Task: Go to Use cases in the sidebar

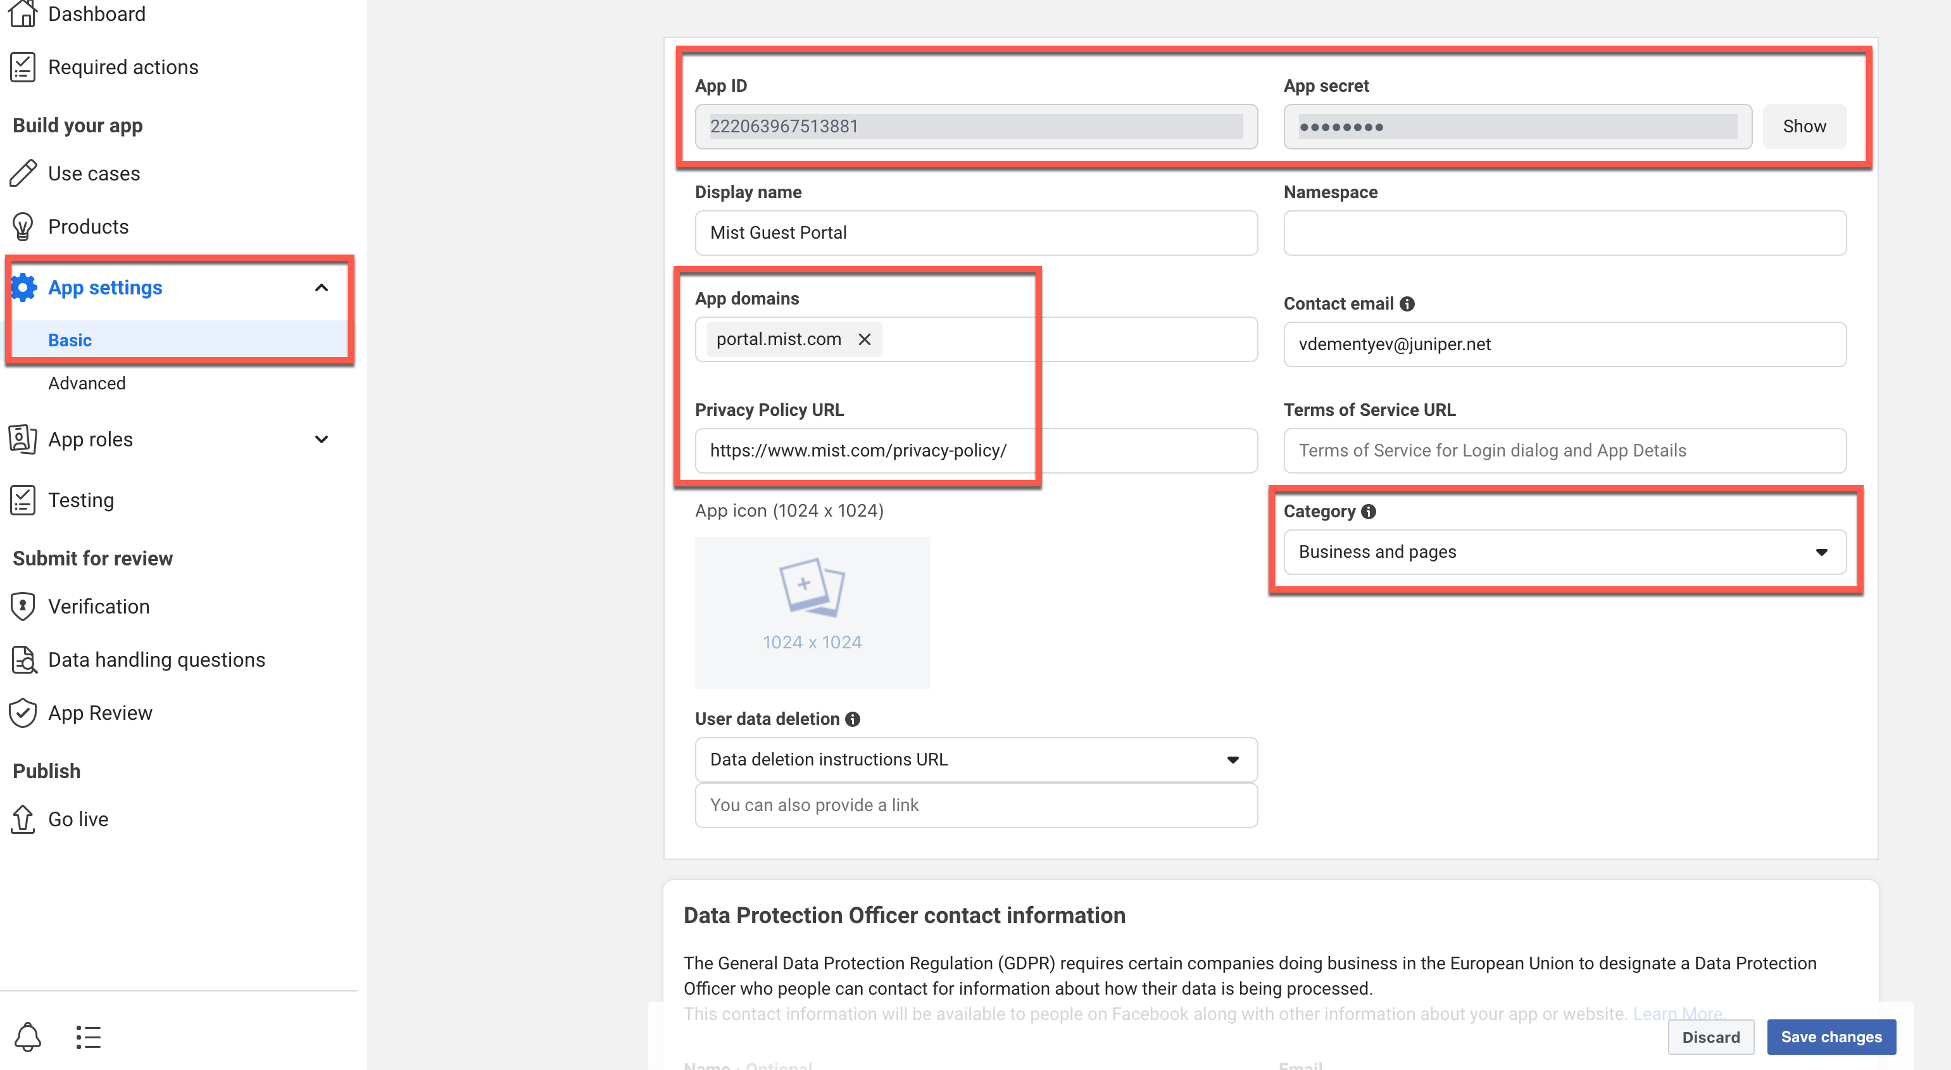Action: coord(94,173)
